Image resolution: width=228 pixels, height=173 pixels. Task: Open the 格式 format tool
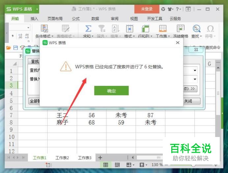[129, 31]
